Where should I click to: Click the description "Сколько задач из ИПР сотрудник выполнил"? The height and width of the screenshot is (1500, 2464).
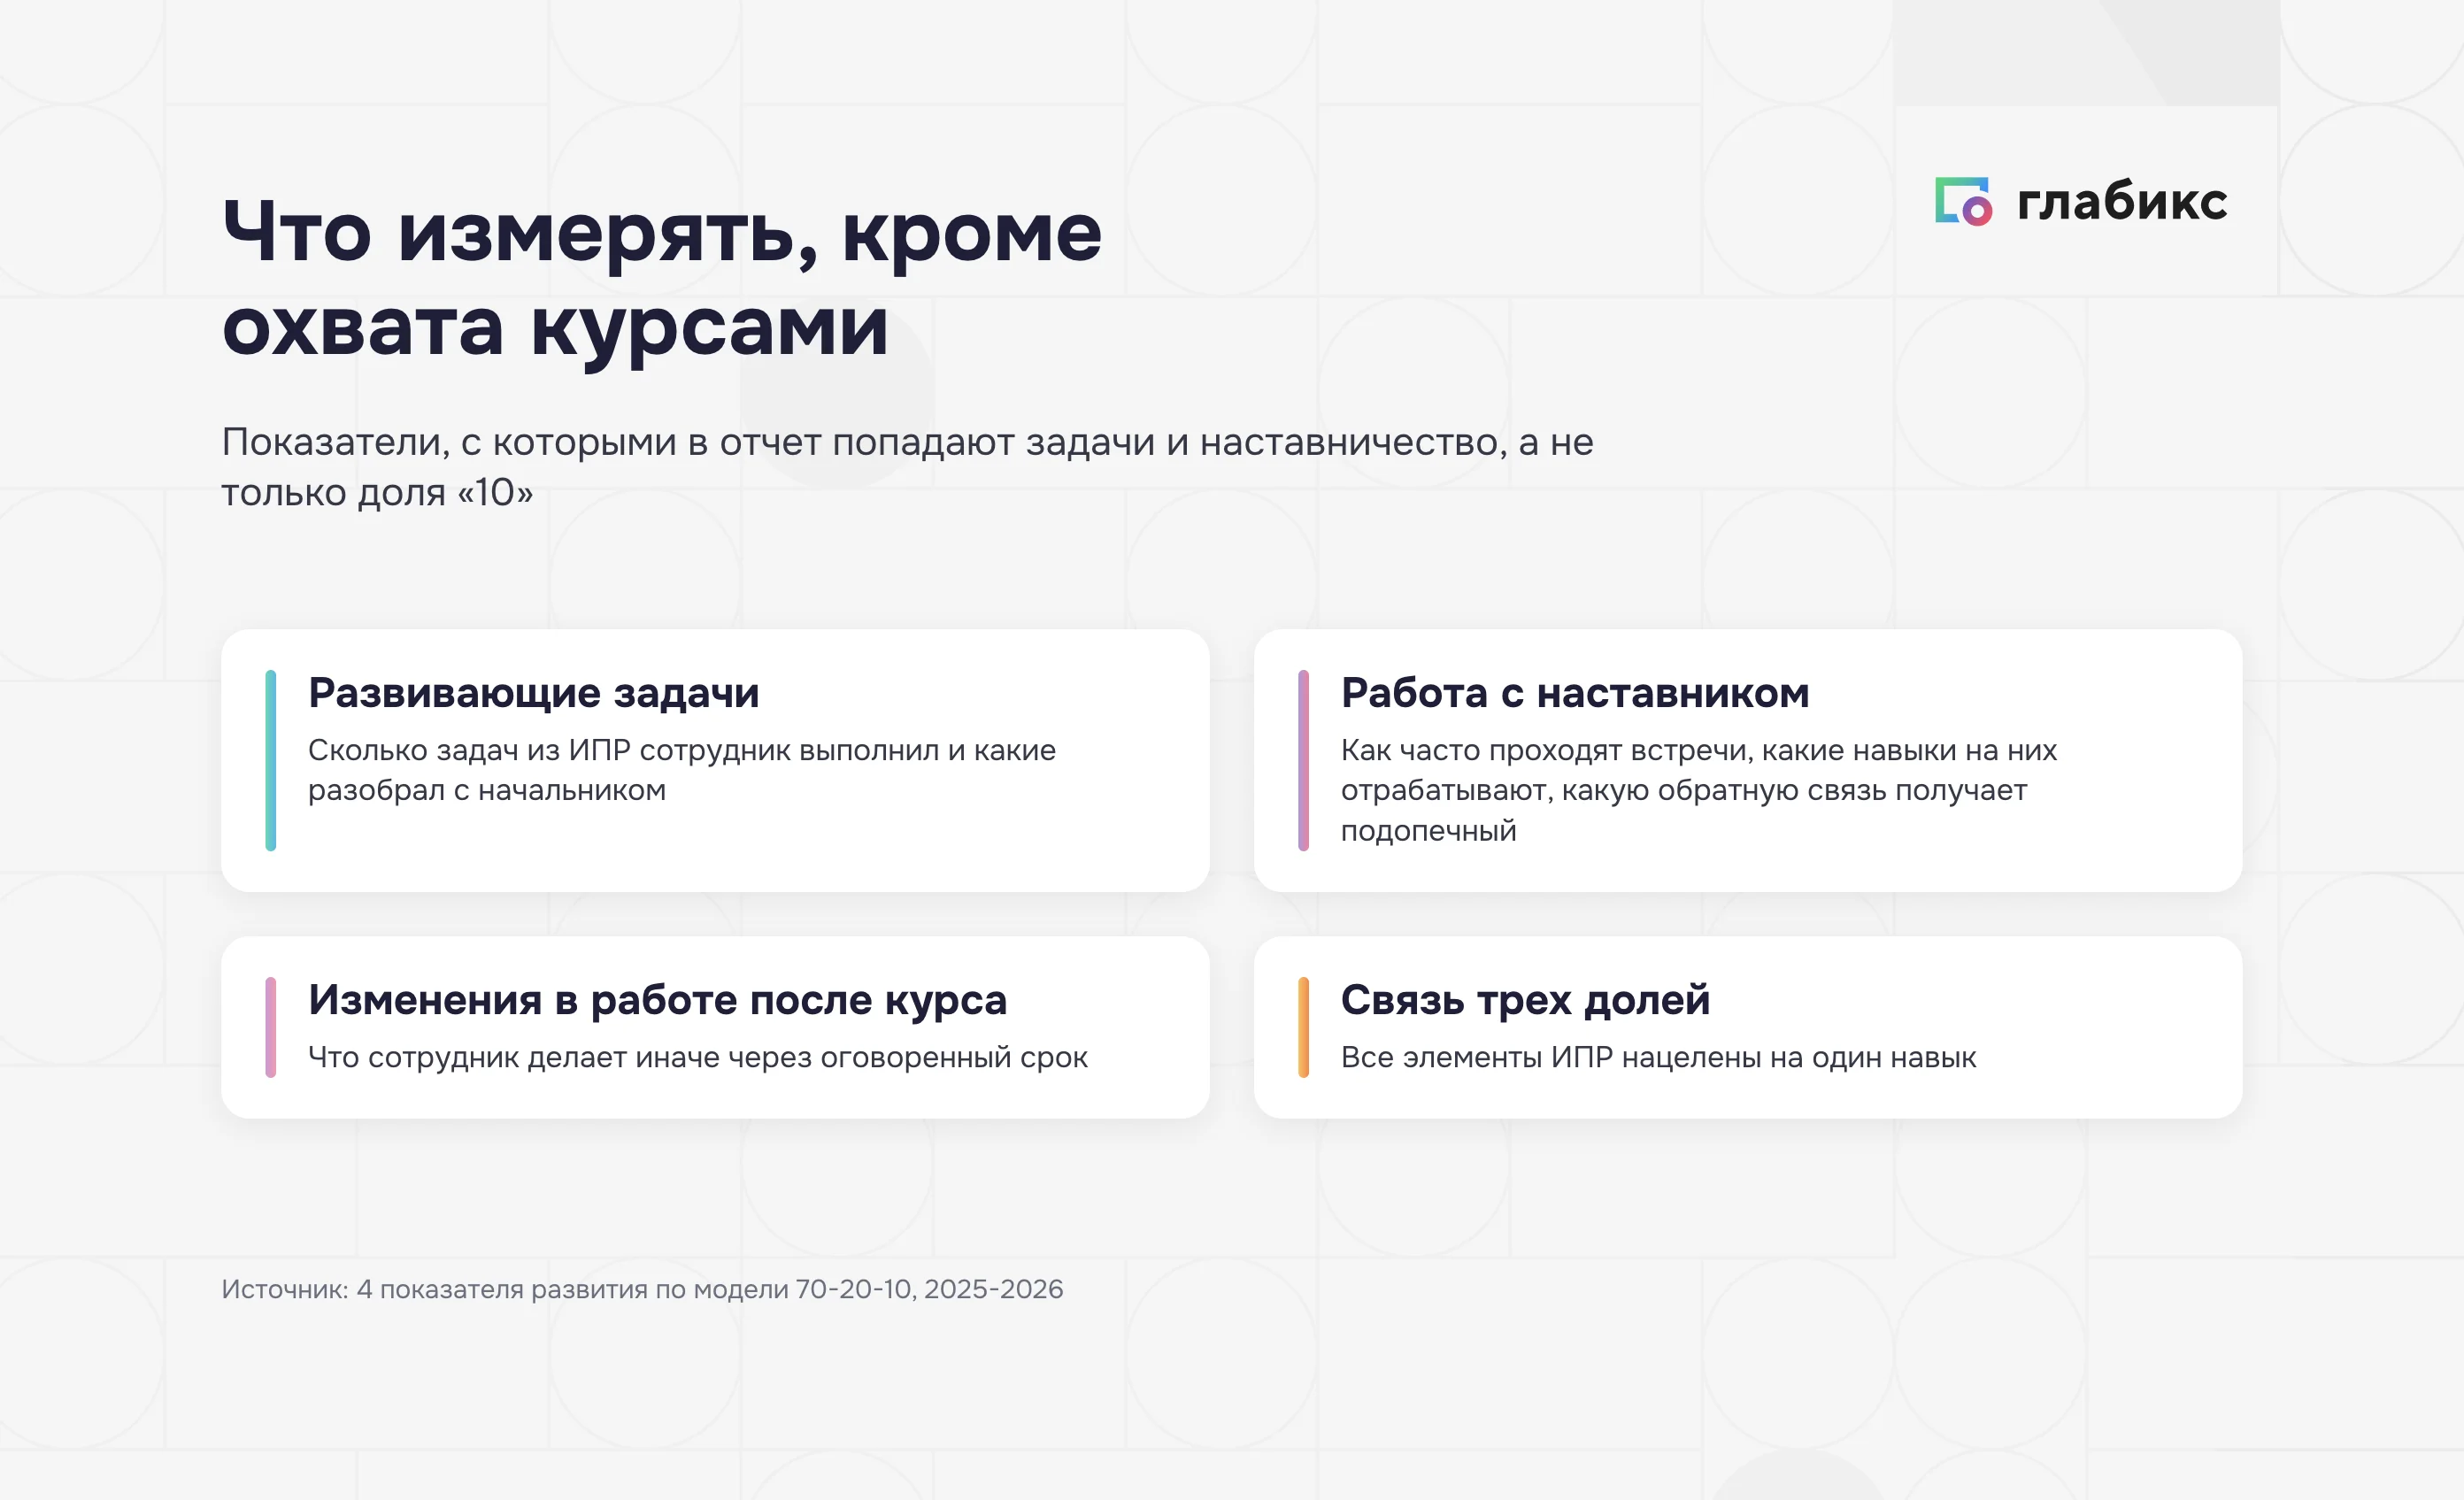682,770
